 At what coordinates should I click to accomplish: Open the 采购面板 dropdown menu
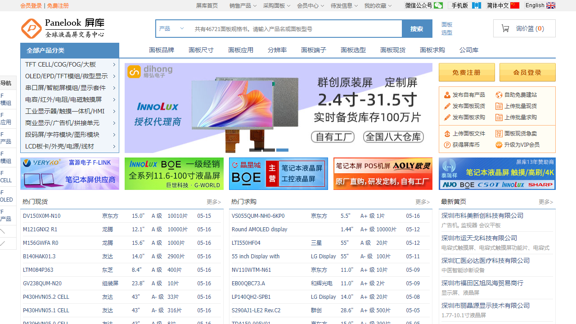tap(277, 6)
